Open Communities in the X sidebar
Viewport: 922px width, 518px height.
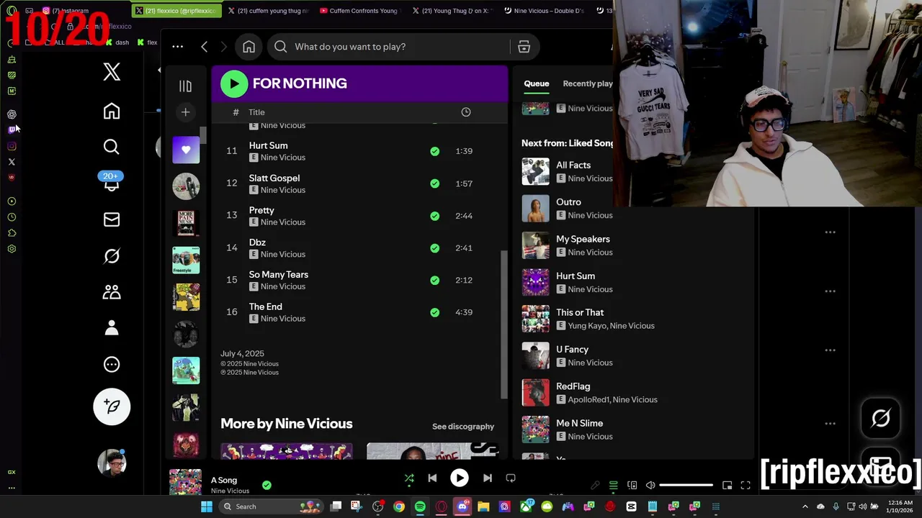click(112, 292)
